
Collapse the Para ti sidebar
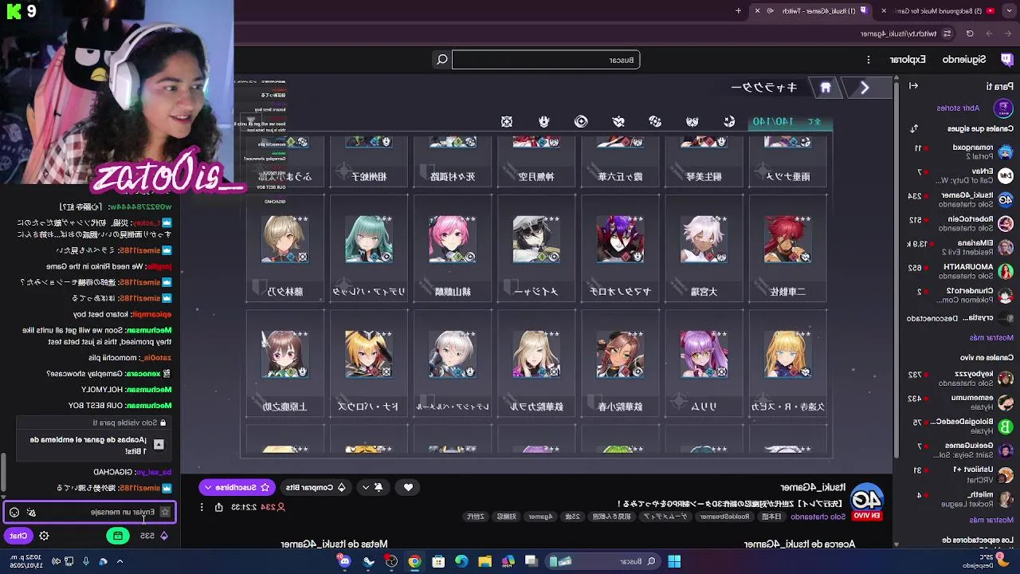tap(914, 86)
